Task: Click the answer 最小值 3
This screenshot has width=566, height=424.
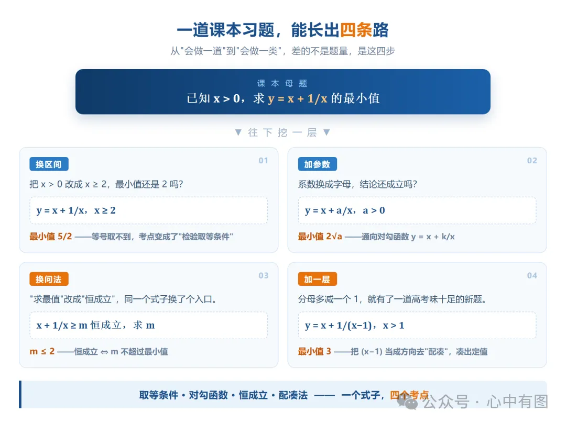Action: (x=314, y=351)
